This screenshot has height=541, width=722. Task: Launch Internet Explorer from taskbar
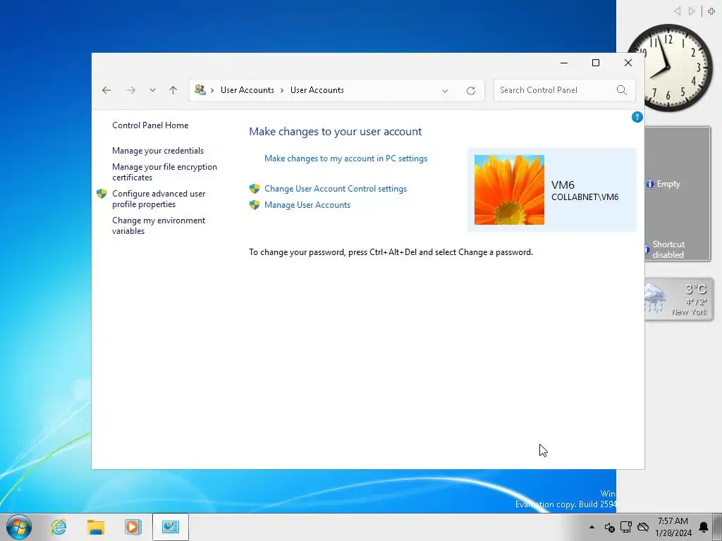pyautogui.click(x=59, y=527)
